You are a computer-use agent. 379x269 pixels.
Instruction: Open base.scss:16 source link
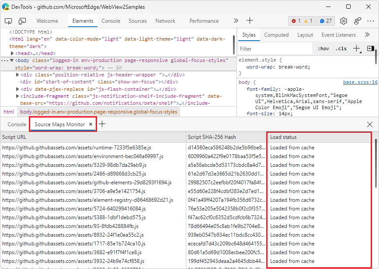point(360,83)
